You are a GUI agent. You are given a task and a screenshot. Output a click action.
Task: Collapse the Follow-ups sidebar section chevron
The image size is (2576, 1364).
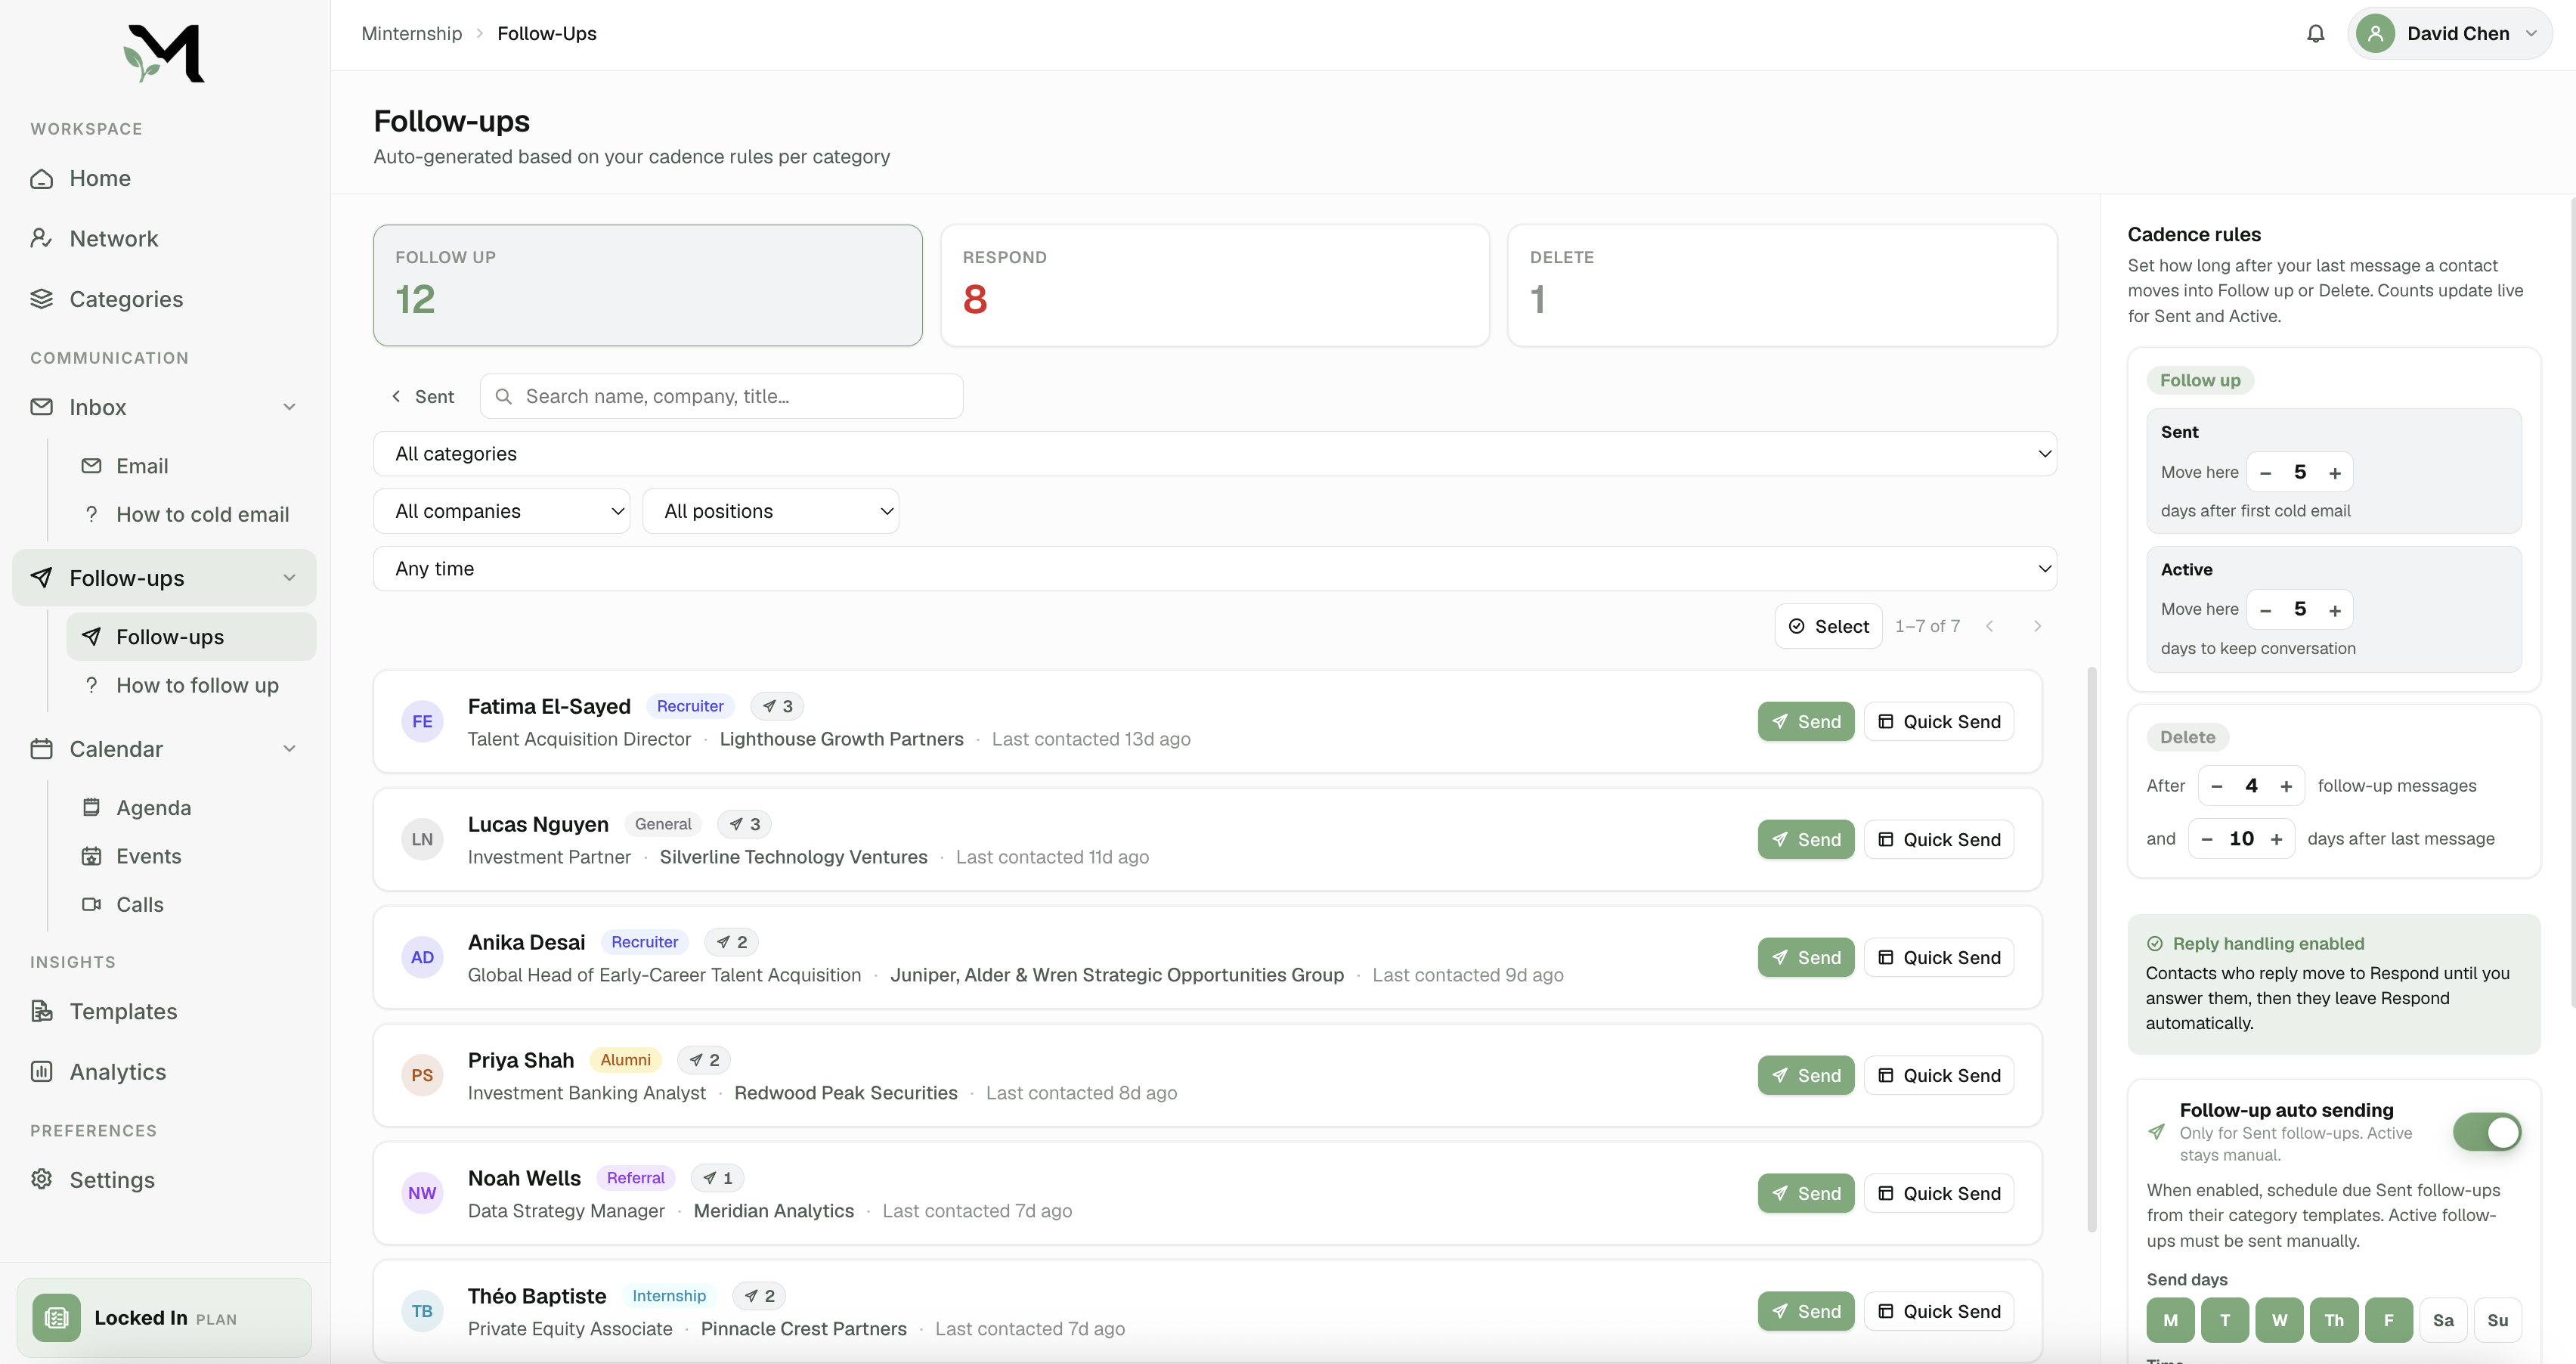click(289, 578)
